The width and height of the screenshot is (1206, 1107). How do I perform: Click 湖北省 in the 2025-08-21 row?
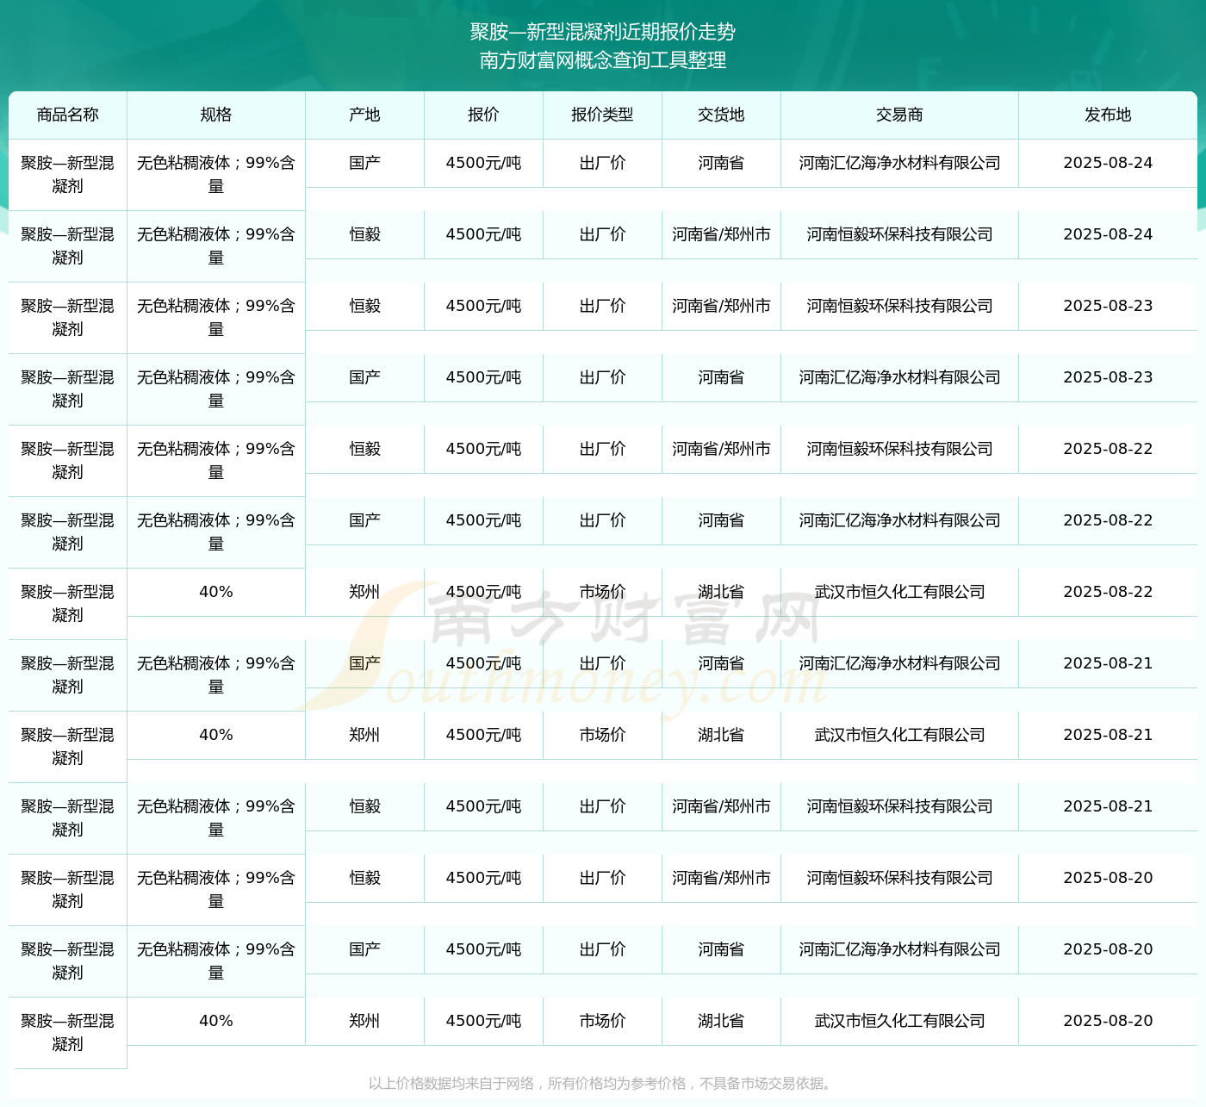(721, 735)
